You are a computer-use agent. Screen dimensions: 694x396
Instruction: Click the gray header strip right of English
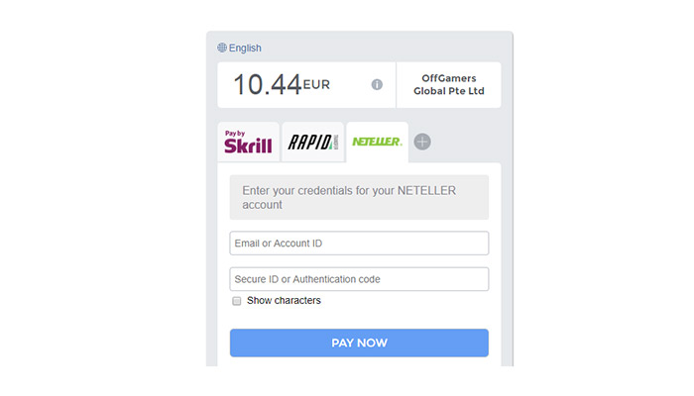click(x=397, y=48)
